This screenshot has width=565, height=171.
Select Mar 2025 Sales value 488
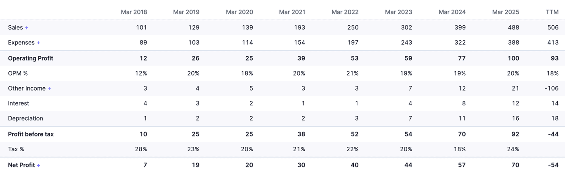point(513,28)
